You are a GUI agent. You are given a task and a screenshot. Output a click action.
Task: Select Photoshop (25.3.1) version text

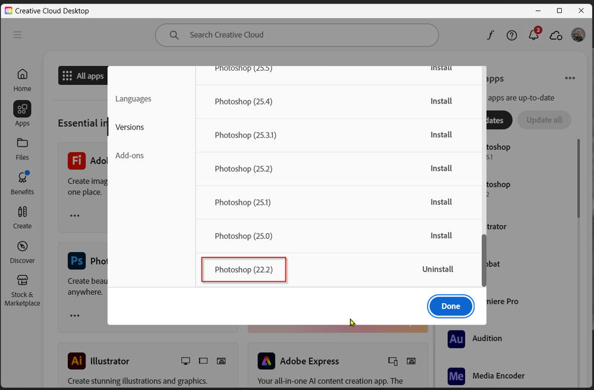click(246, 135)
